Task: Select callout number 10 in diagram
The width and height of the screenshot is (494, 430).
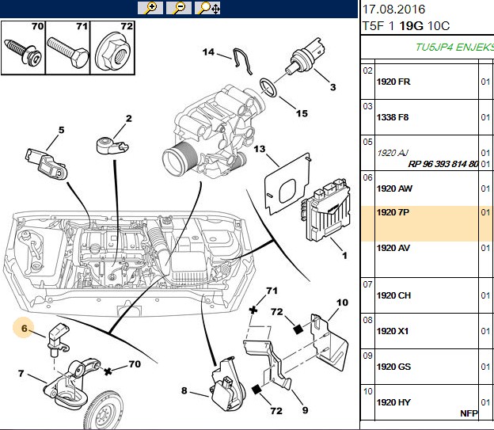Action: pos(342,303)
